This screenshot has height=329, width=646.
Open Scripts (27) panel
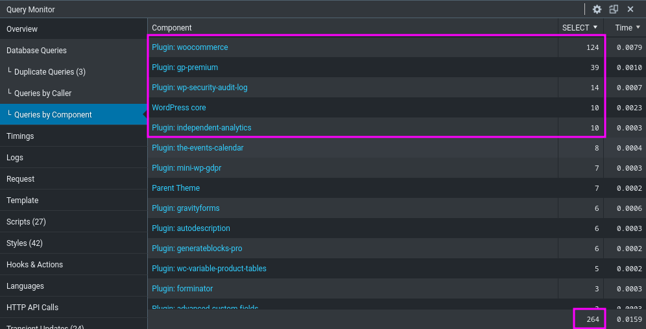(73, 222)
